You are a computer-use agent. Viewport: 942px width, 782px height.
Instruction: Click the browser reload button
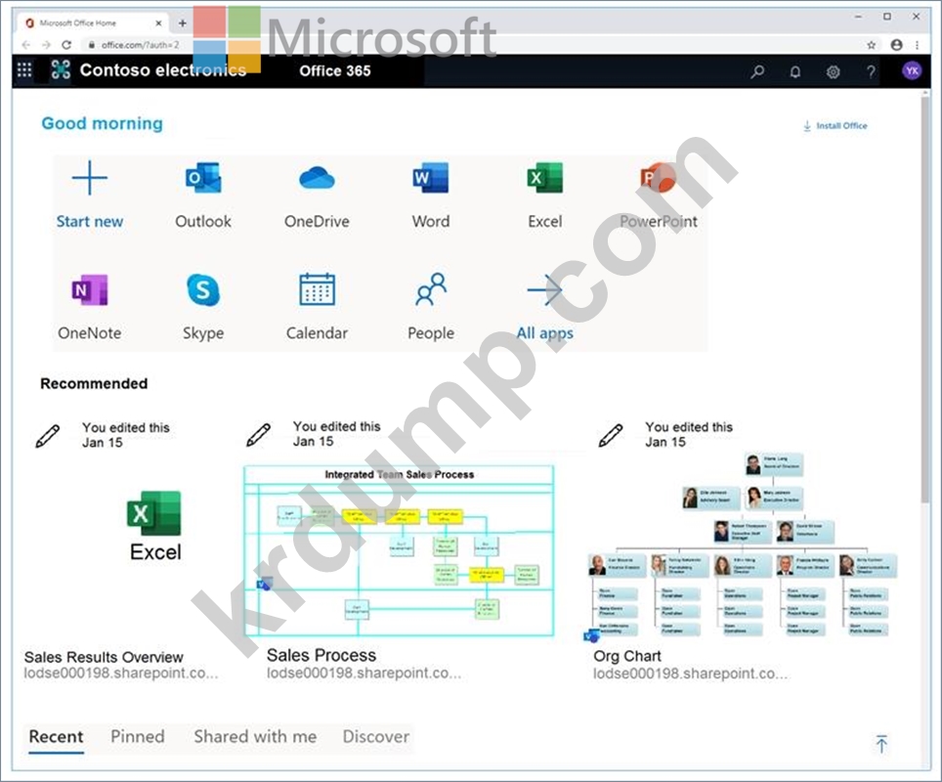[x=66, y=45]
